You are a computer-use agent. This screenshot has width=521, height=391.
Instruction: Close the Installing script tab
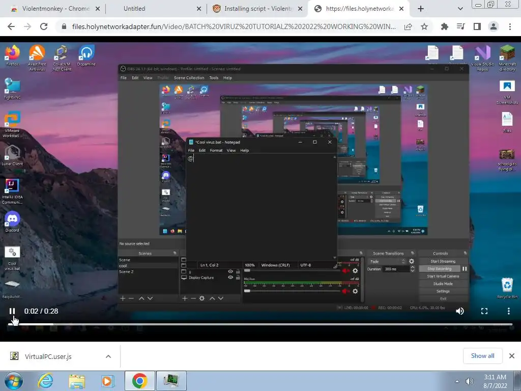tap(300, 9)
